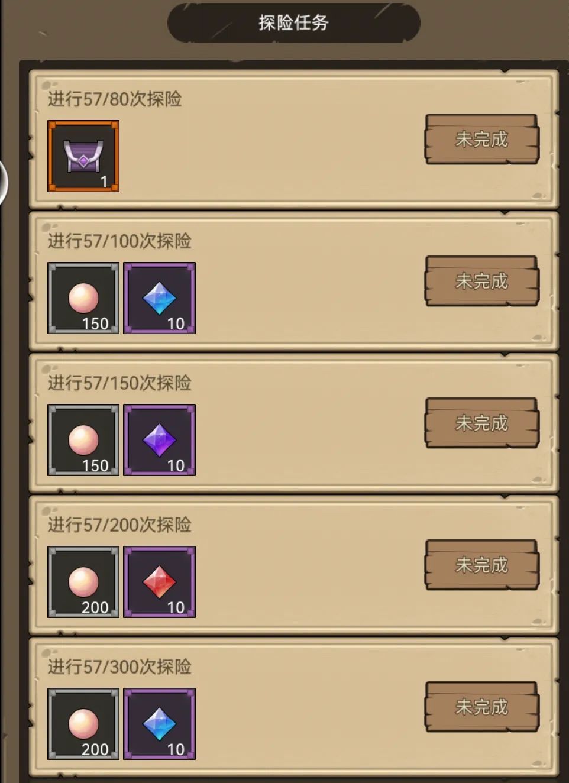
Task: Select the pearl reward in 300次探险 task
Action: point(83,724)
